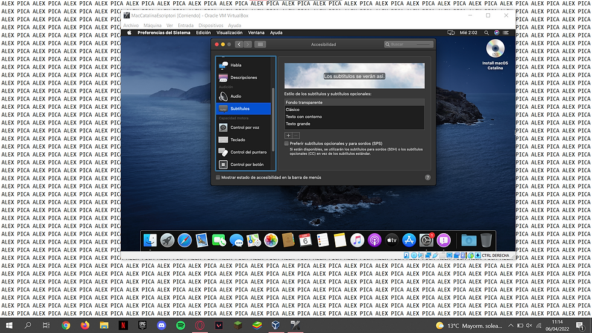This screenshot has width=592, height=333.
Task: Open Discord from Windows taskbar
Action: [x=162, y=325]
